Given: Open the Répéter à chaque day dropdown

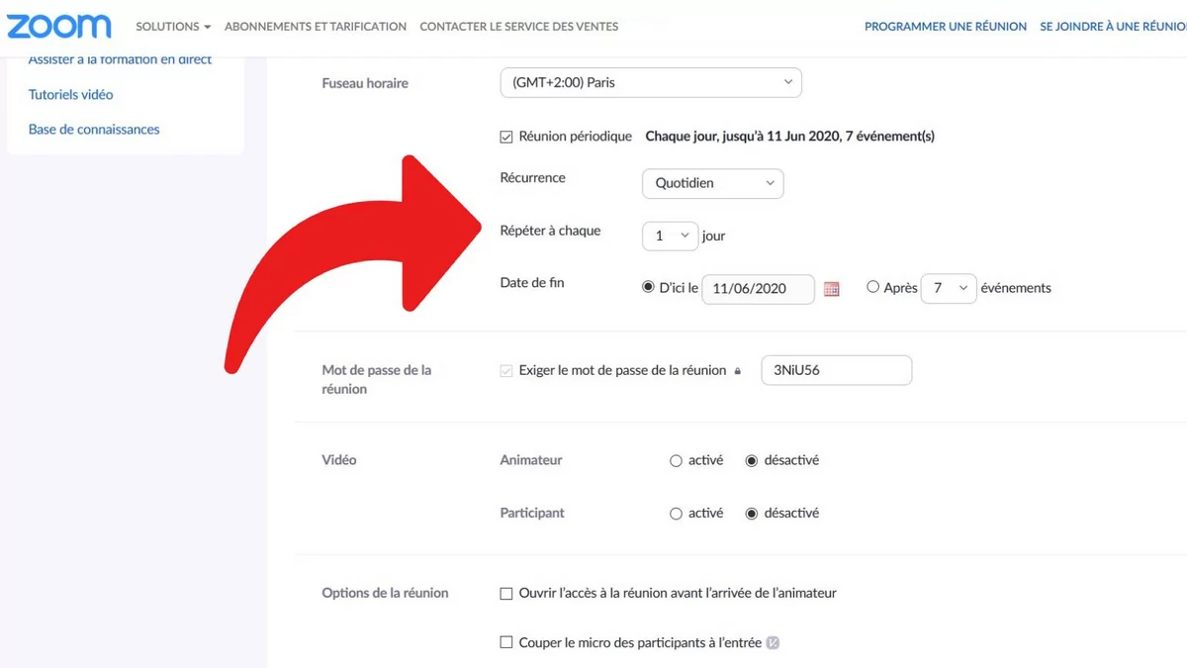Looking at the screenshot, I should (x=671, y=236).
